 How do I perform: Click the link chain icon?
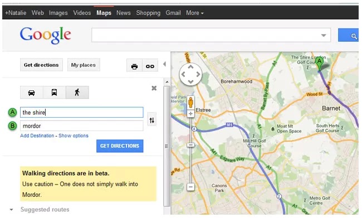coord(150,66)
